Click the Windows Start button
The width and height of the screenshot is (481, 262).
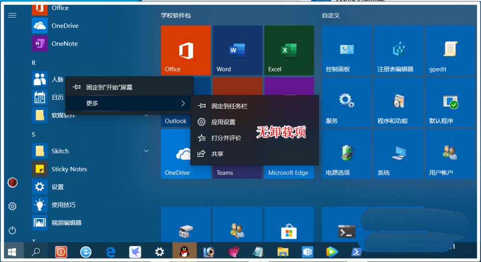pyautogui.click(x=12, y=252)
